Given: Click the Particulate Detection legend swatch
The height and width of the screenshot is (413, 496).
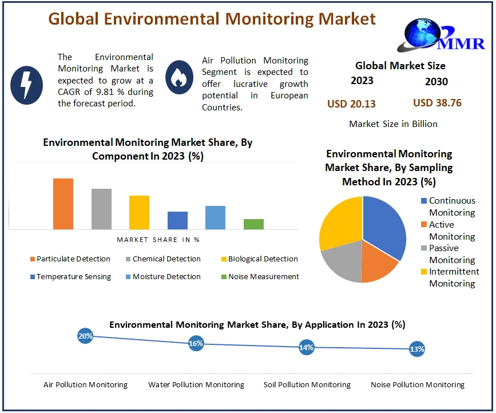Looking at the screenshot, I should [33, 259].
